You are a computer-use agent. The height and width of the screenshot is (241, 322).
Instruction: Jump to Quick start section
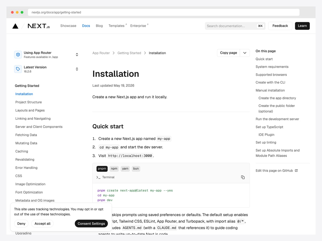coord(264,59)
